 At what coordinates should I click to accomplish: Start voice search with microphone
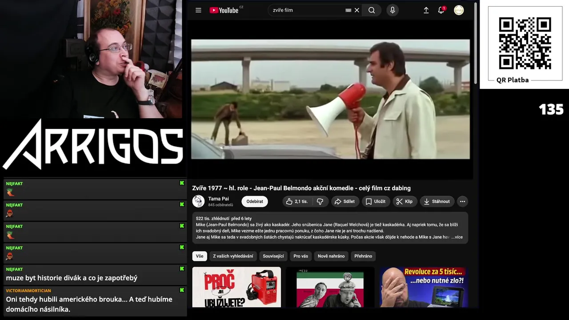[x=393, y=10]
